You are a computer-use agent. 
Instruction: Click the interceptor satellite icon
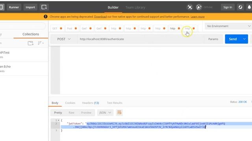[190, 7]
